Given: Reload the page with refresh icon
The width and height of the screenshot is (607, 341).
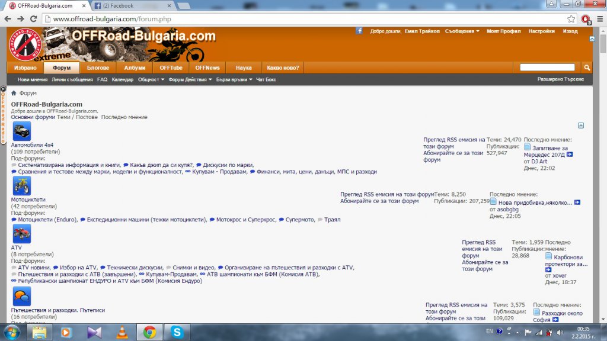Looking at the screenshot, I should pos(34,18).
